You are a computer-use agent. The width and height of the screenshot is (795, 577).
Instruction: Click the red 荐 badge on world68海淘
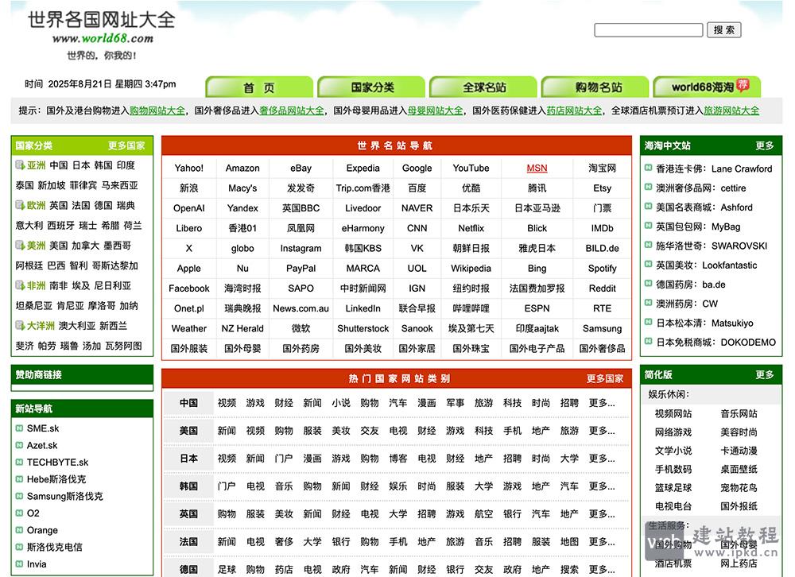tap(743, 85)
